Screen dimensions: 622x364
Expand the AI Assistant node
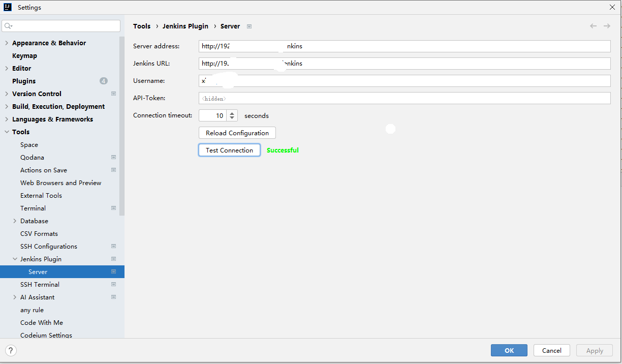15,297
